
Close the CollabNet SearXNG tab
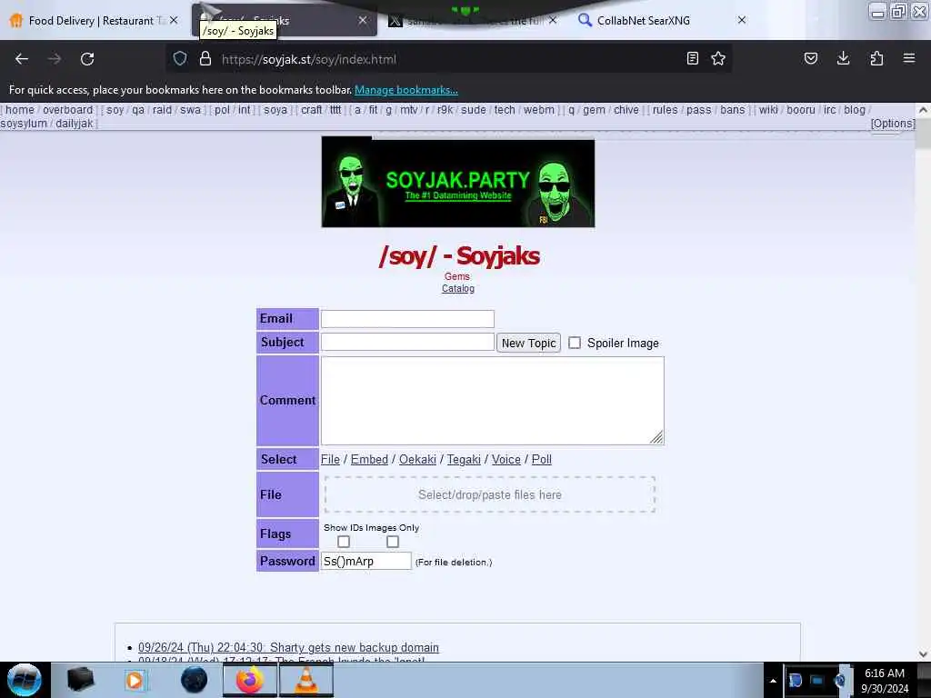click(x=742, y=20)
